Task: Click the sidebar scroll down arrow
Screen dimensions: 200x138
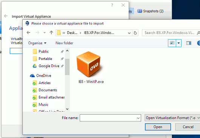Action: (x=67, y=109)
